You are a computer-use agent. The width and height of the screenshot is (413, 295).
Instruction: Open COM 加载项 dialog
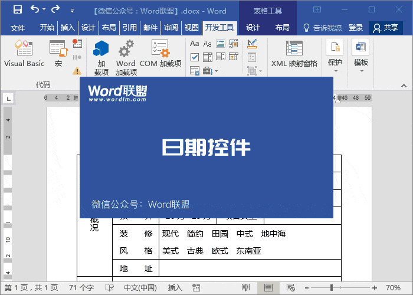[160, 54]
